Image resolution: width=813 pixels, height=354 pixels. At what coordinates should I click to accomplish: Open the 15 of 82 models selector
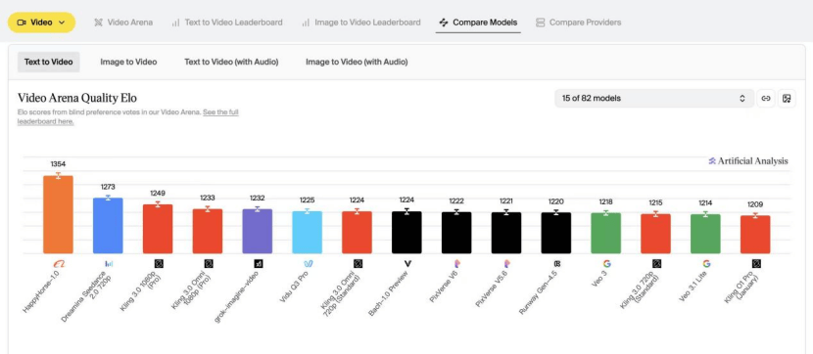[653, 99]
